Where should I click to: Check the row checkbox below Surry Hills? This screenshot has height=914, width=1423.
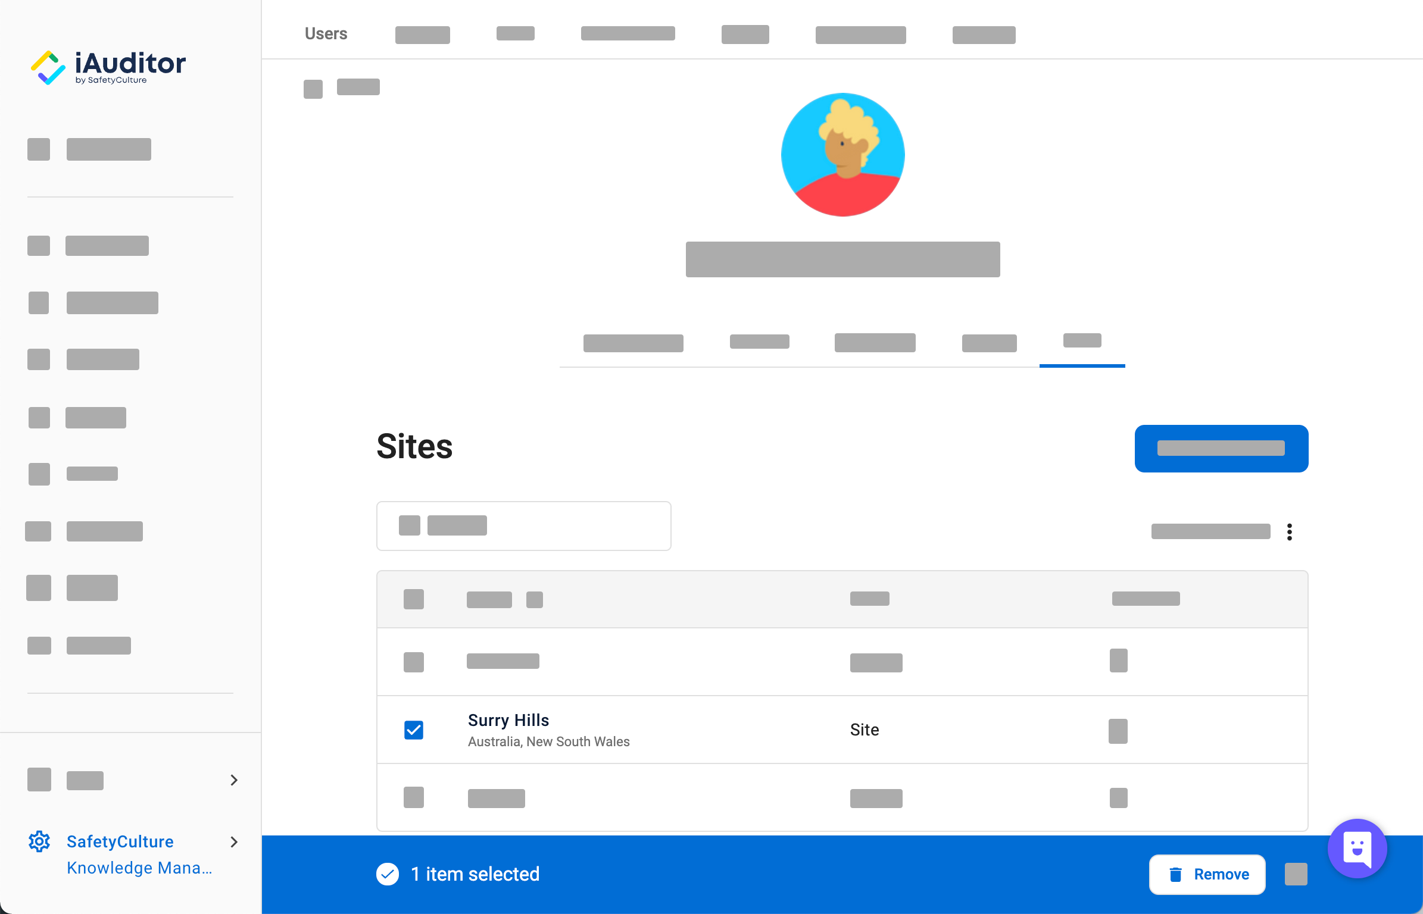[x=414, y=797]
